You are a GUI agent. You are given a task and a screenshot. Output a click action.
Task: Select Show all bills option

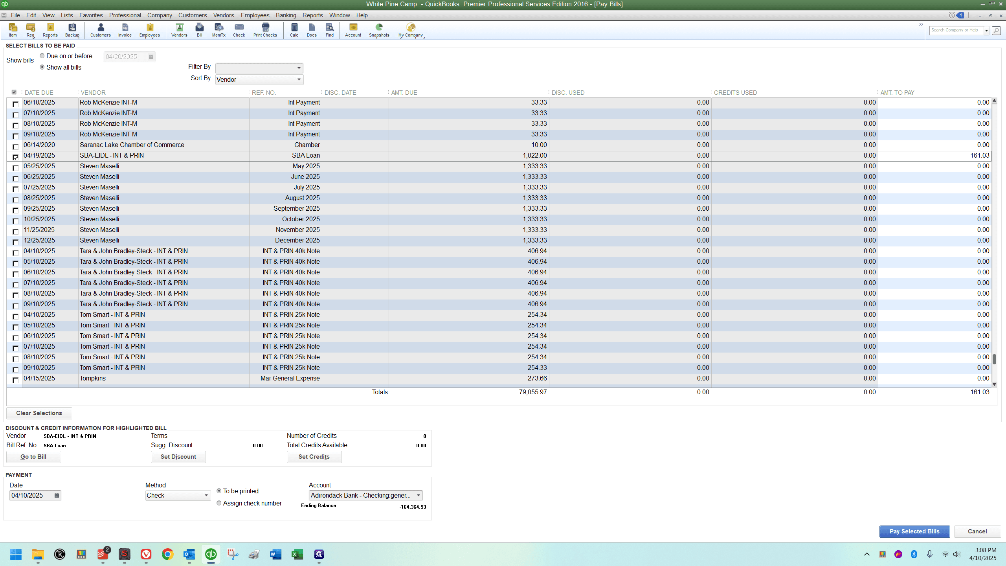42,67
